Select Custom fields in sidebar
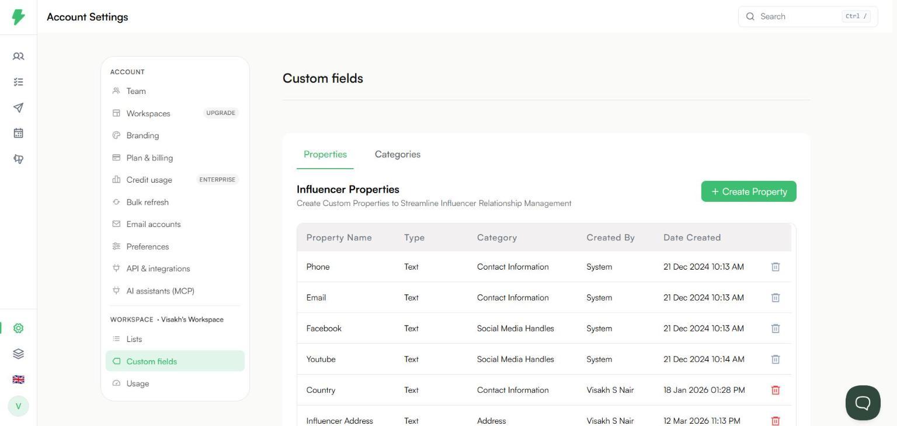897x426 pixels. point(175,361)
